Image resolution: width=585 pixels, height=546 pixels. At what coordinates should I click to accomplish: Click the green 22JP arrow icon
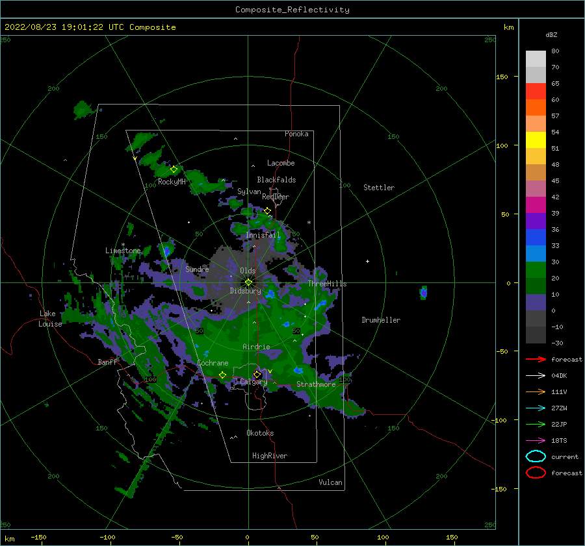(x=536, y=424)
